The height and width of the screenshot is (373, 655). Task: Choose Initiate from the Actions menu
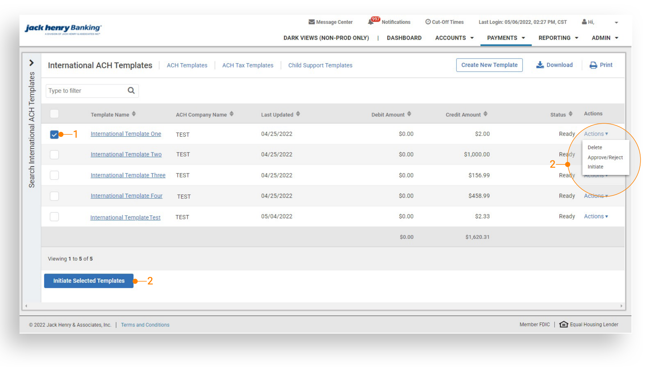click(x=595, y=167)
